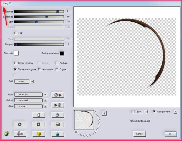Click the Flexify 2 window title
182x141 pixels.
click(x=6, y=3)
